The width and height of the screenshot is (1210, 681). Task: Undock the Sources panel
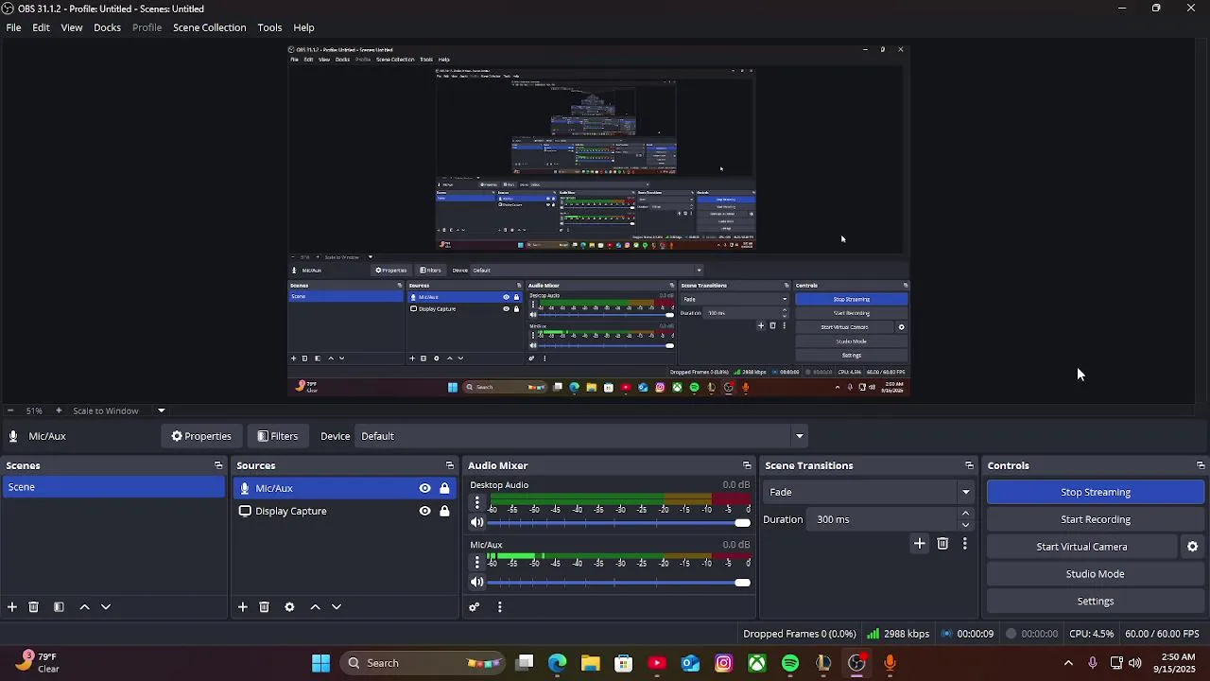click(x=449, y=465)
